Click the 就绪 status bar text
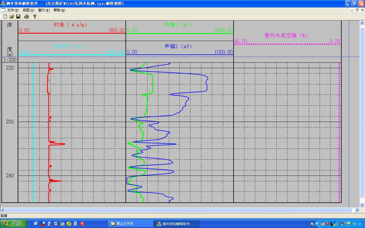This screenshot has width=365, height=228. pyautogui.click(x=4, y=216)
